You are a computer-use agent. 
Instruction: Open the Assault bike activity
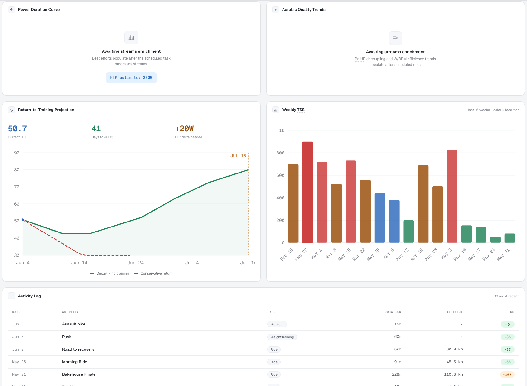[74, 324]
